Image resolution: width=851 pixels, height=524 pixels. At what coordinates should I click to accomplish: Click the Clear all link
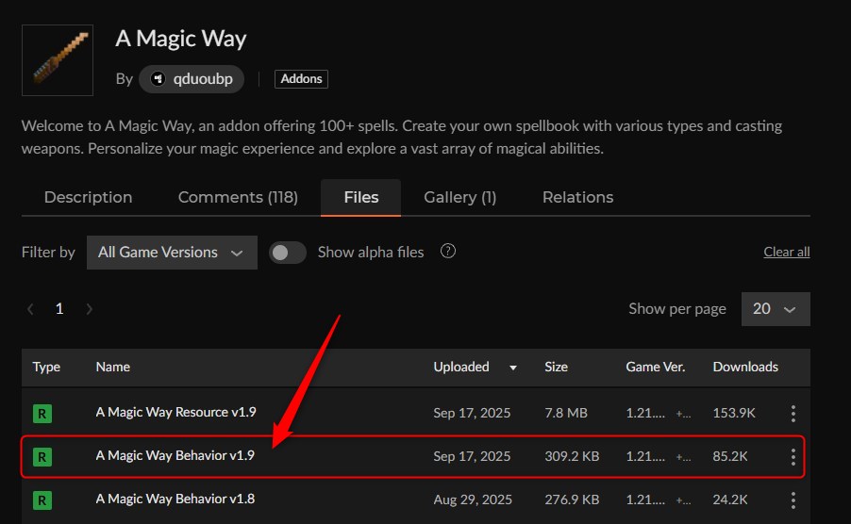(x=786, y=253)
